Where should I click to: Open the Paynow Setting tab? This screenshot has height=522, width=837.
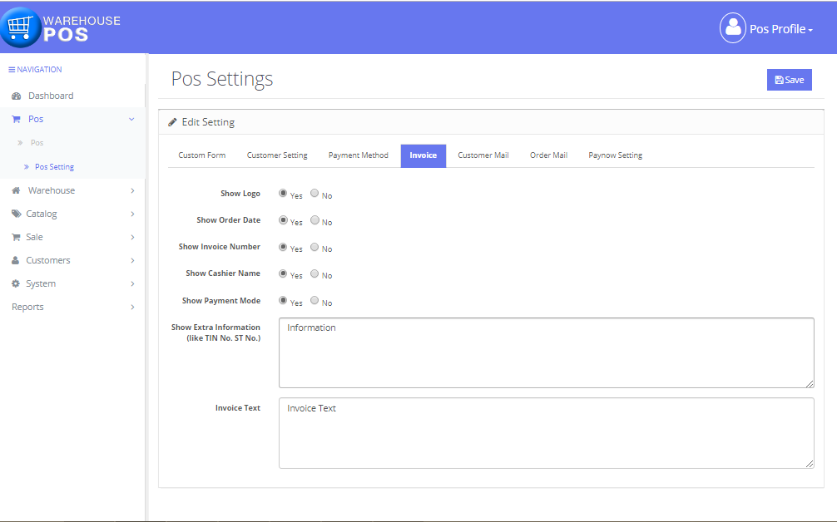[615, 155]
